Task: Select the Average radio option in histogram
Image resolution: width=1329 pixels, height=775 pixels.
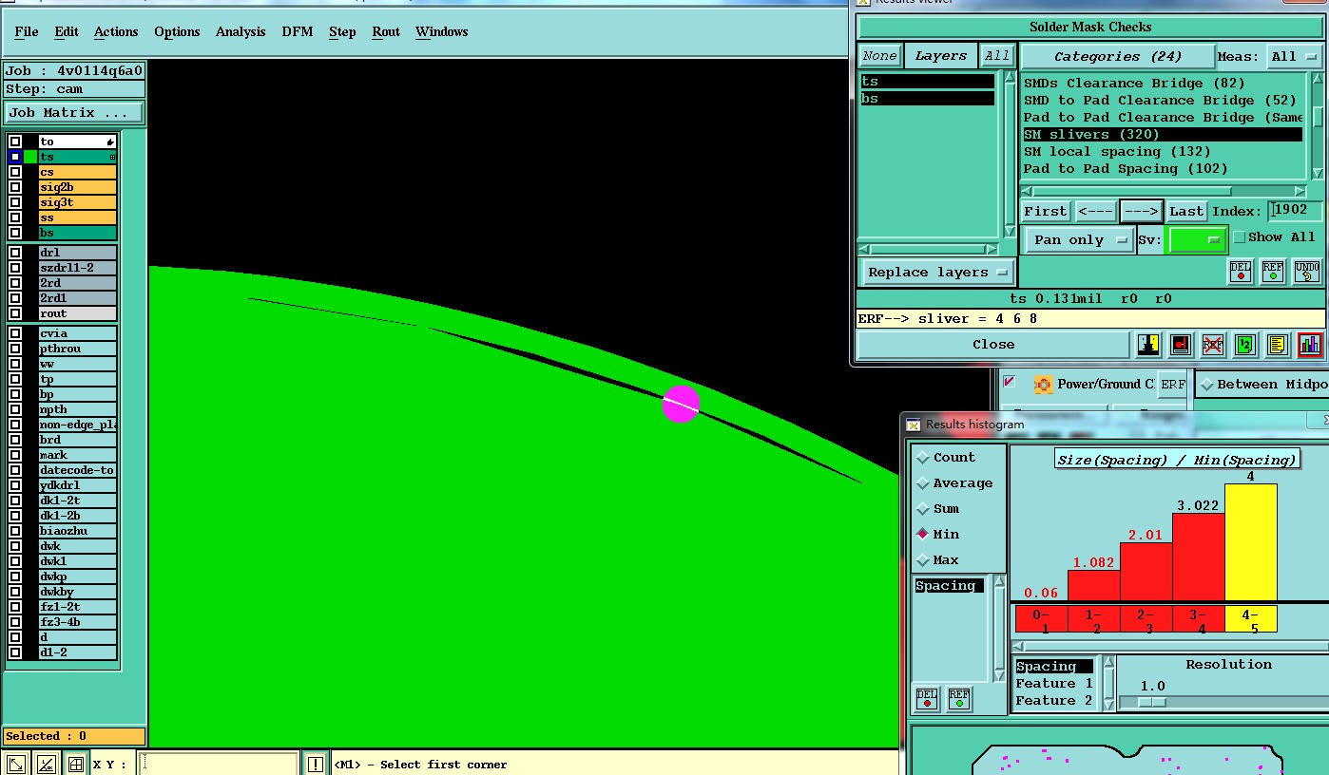Action: tap(922, 483)
